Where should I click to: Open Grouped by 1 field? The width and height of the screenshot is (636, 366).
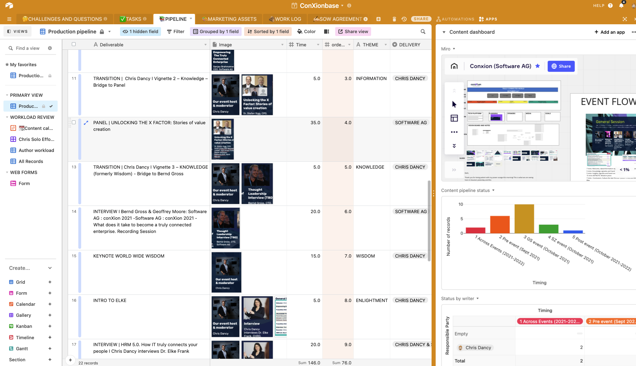pos(216,32)
